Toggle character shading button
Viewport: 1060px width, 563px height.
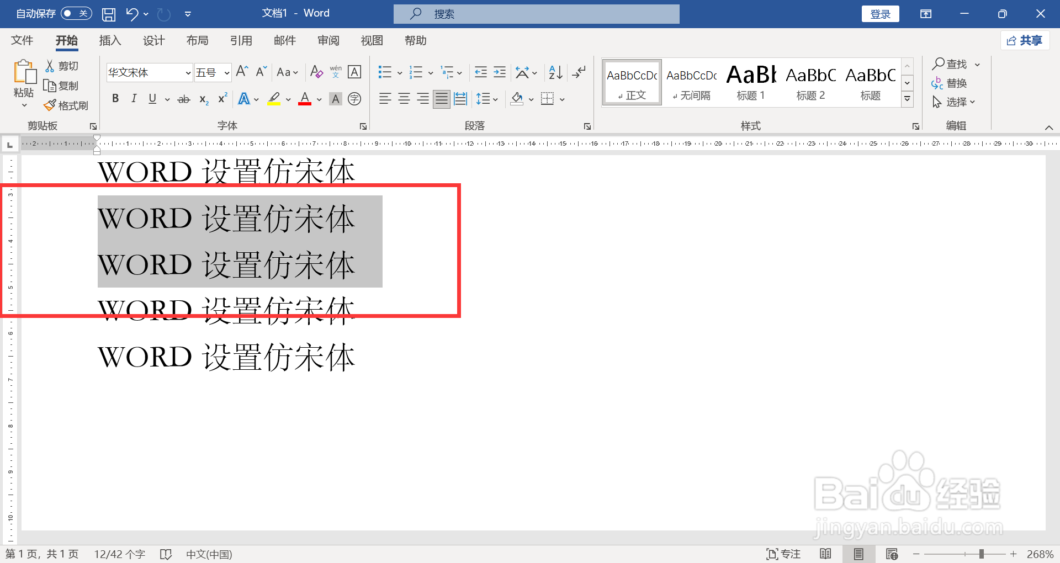coord(335,99)
